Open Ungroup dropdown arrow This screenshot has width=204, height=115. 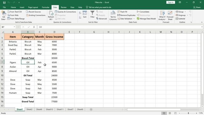point(187,15)
